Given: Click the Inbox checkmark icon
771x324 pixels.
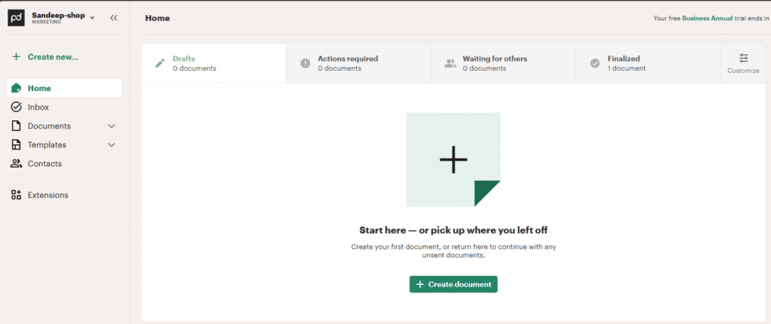Looking at the screenshot, I should click(x=17, y=107).
